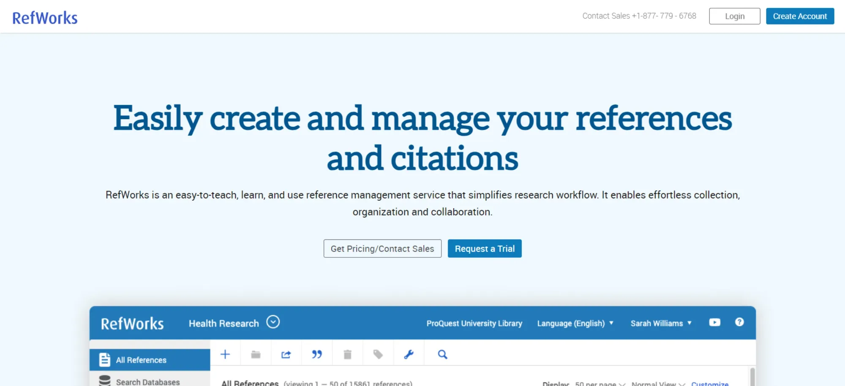Click the main headline text
Viewport: 845px width, 386px height.
(x=422, y=138)
